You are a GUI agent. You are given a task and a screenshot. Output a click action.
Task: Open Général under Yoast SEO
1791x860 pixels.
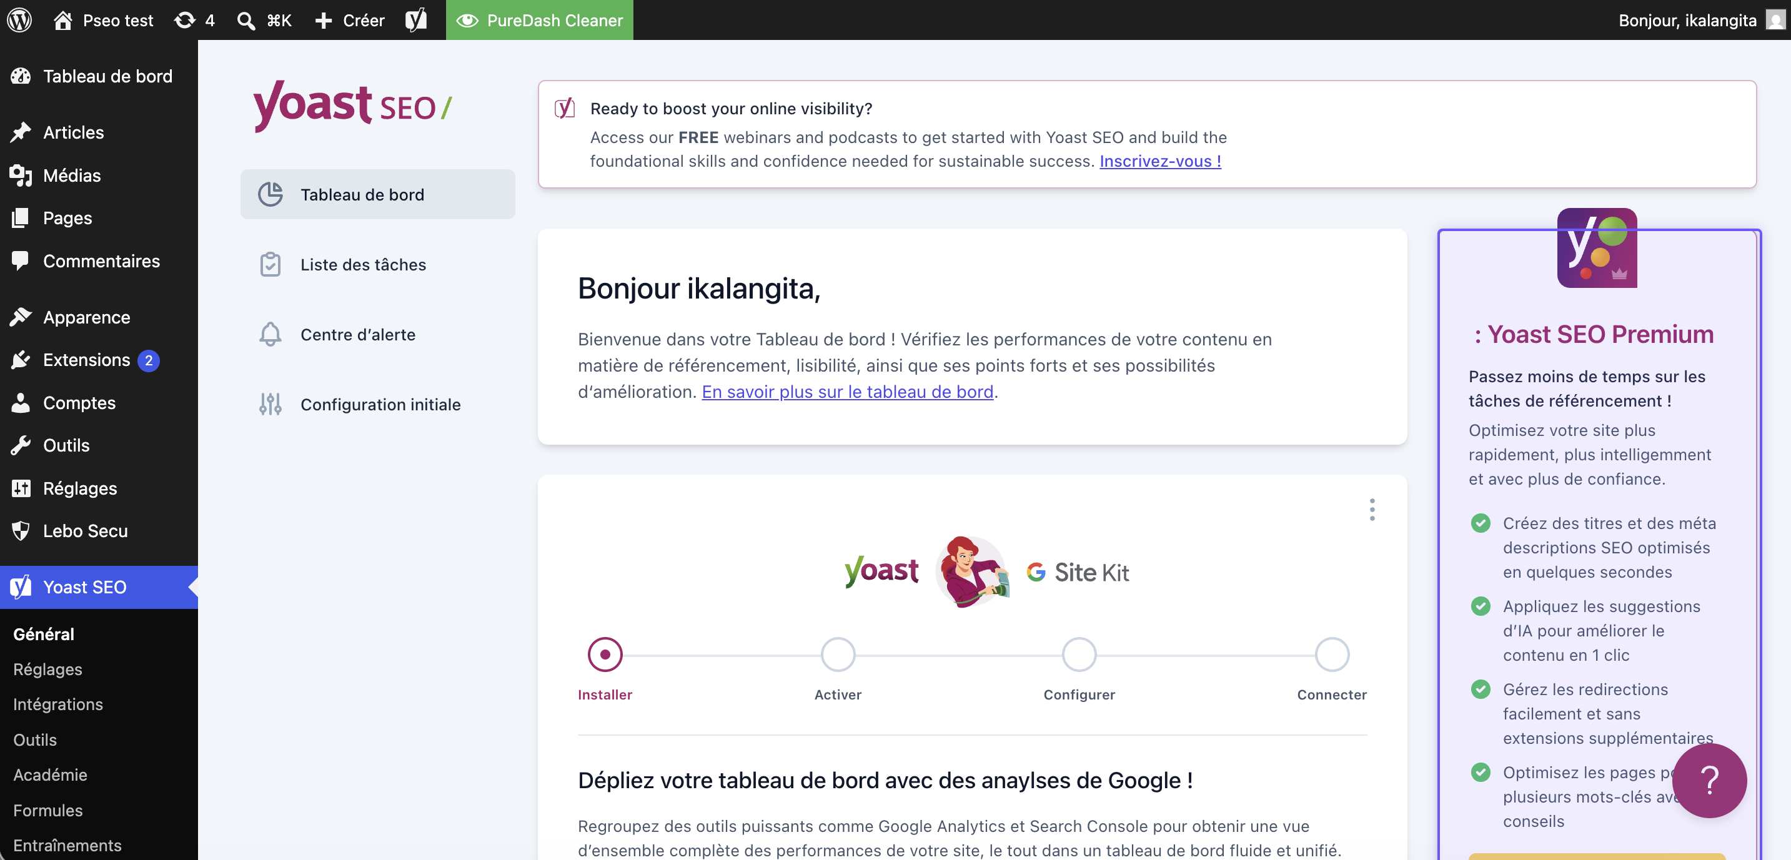tap(44, 634)
